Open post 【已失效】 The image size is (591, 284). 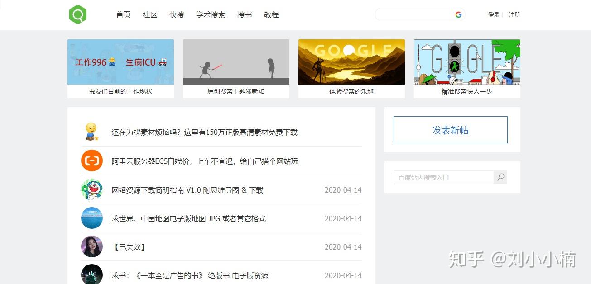tap(129, 247)
